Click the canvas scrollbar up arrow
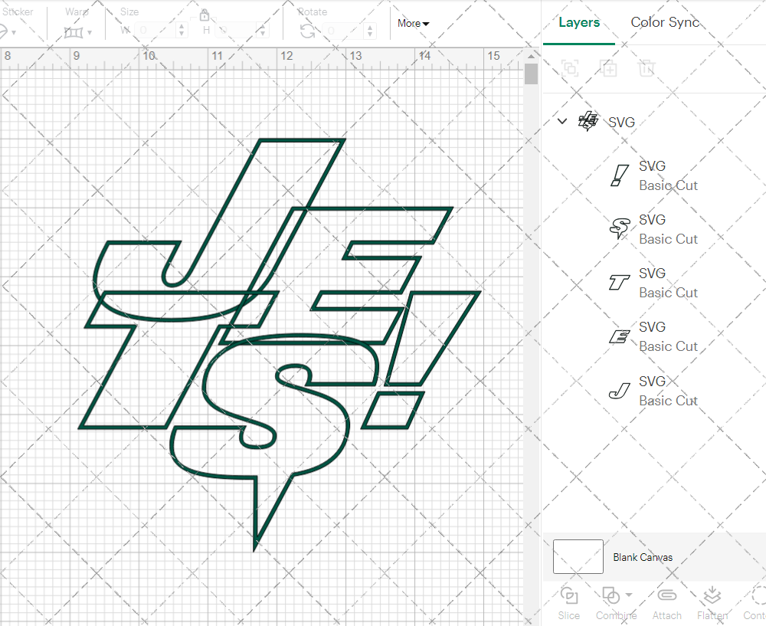The height and width of the screenshot is (626, 766). tap(531, 56)
